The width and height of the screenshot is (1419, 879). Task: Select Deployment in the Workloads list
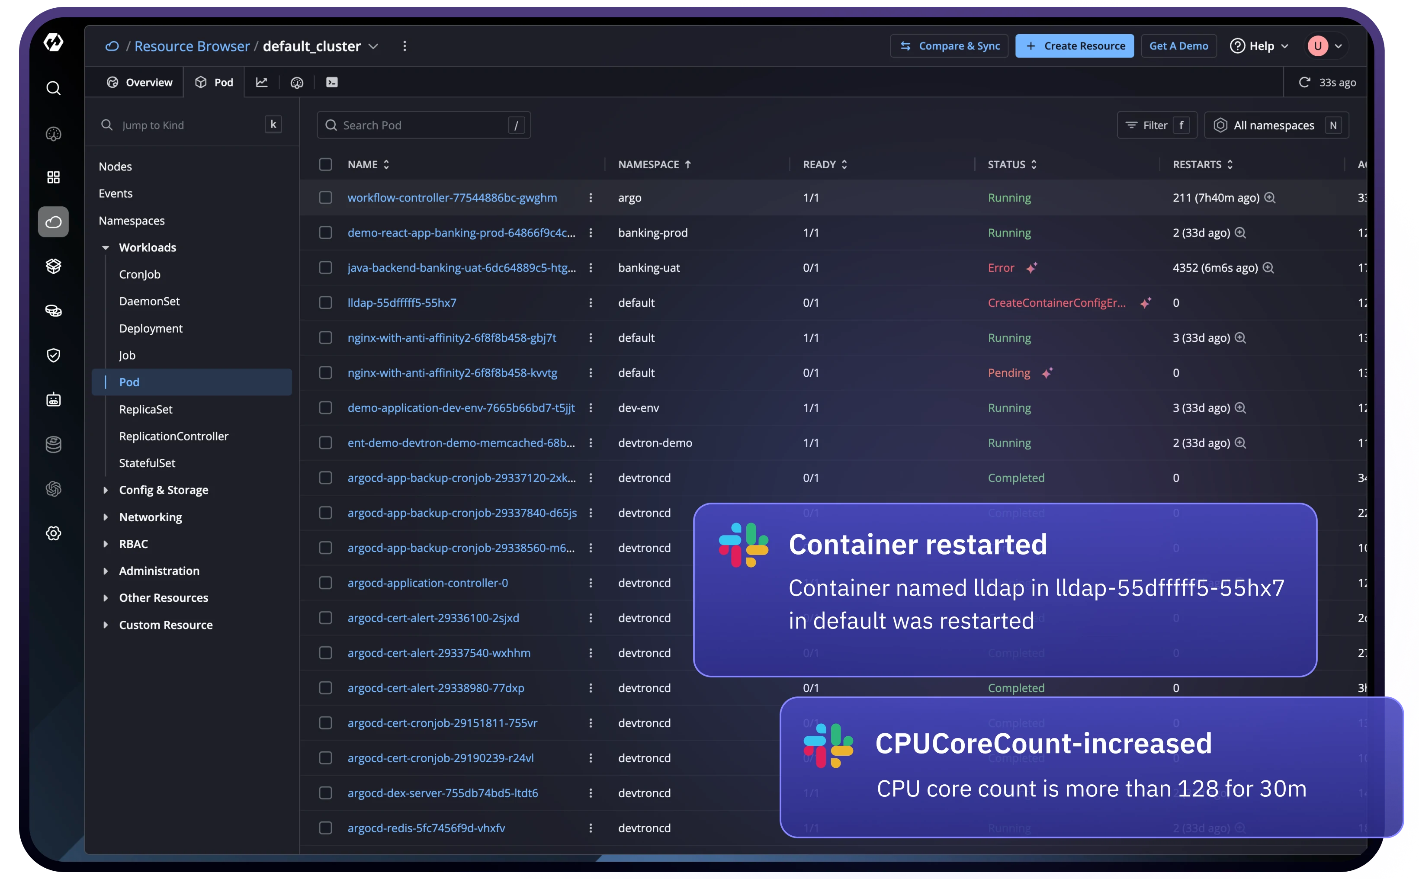(151, 328)
